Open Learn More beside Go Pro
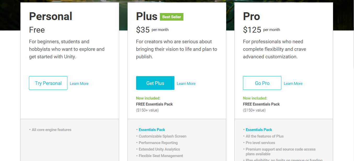354x161 pixels. coord(293,84)
